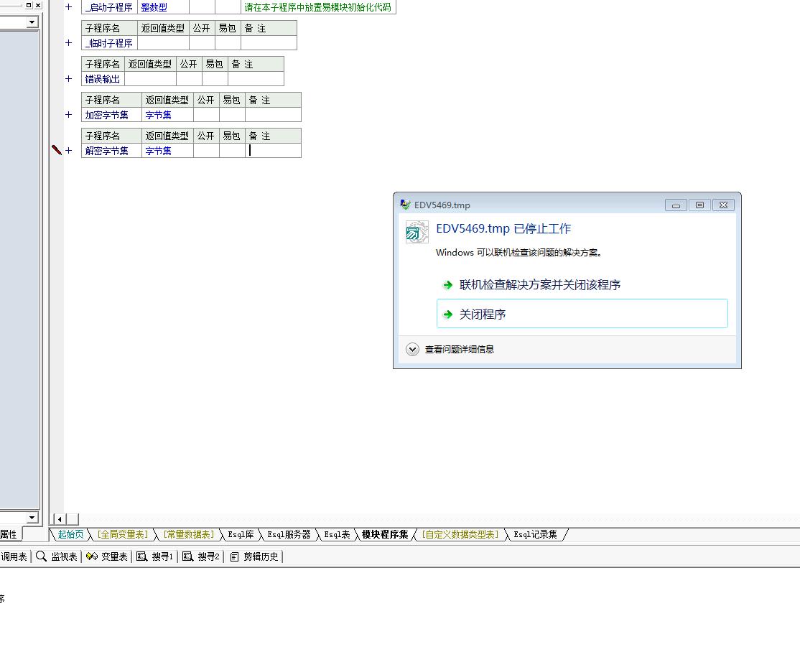Click the 公开 cell of 加密字节集 row
Image resolution: width=800 pixels, height=657 pixels.
(206, 115)
